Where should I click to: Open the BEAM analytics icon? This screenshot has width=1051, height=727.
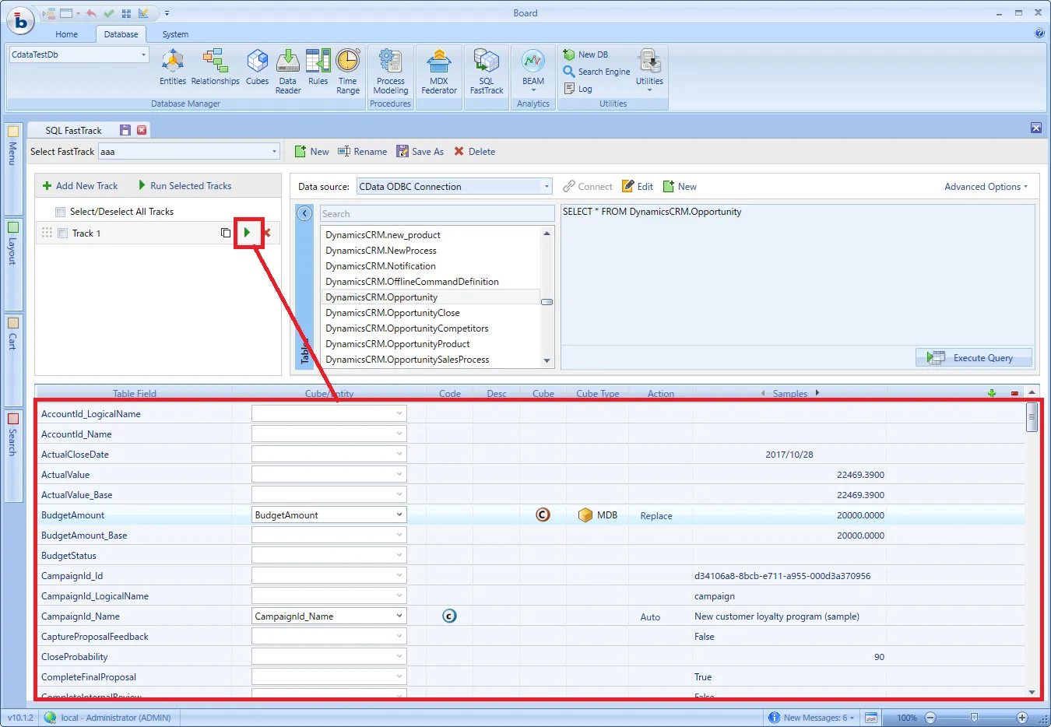533,61
